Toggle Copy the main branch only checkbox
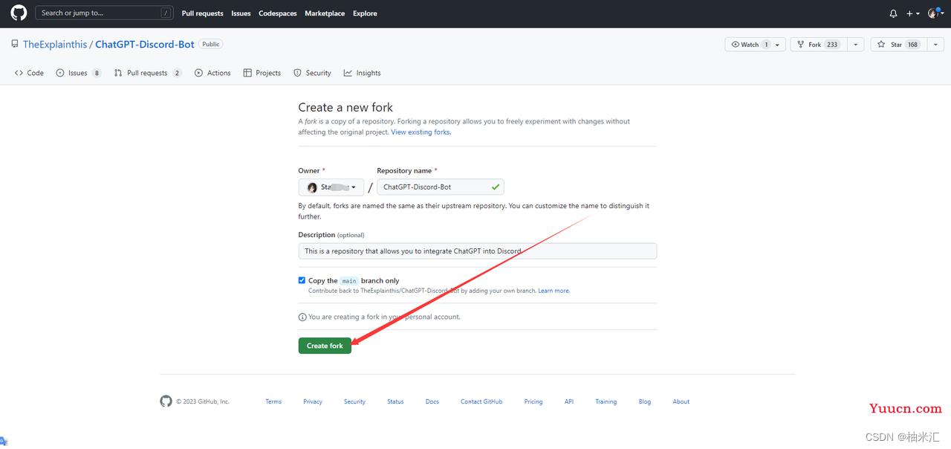 (302, 280)
